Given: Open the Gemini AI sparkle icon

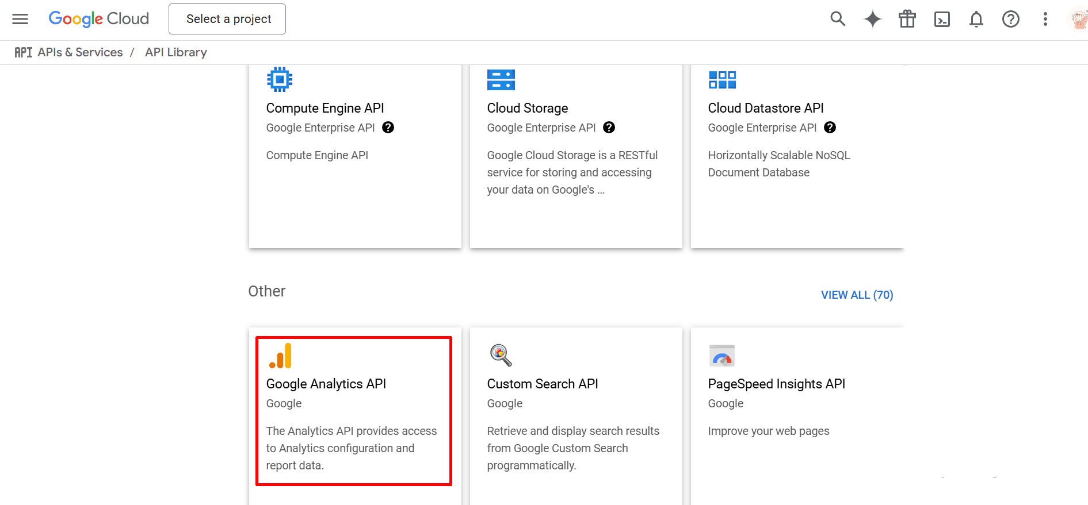Looking at the screenshot, I should 873,19.
